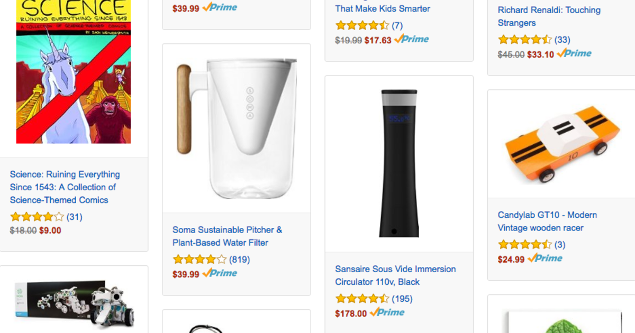Click star rating of Candylab GT10

(x=524, y=245)
